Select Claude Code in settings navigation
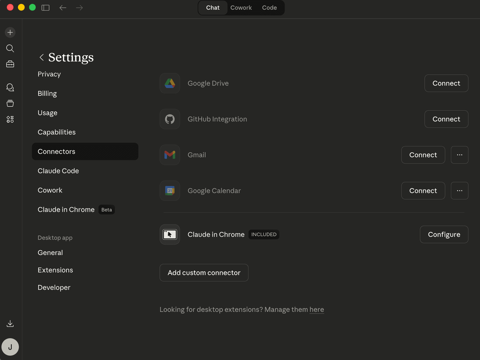The height and width of the screenshot is (360, 480). point(58,171)
